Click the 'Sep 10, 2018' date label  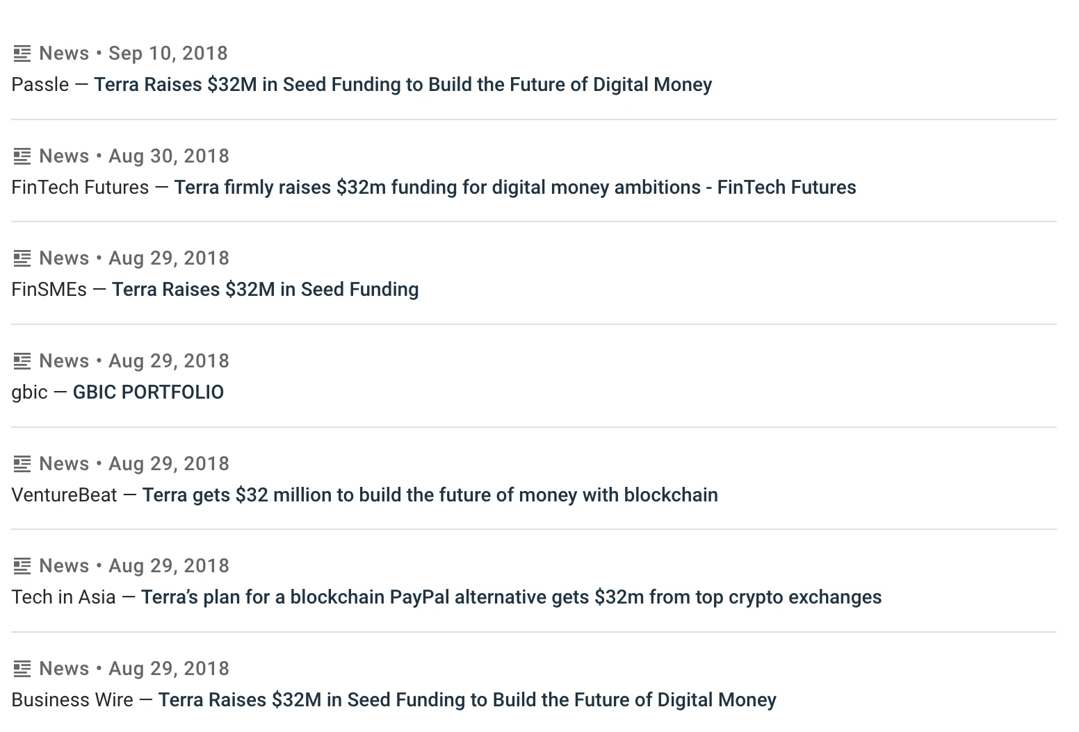pos(168,53)
